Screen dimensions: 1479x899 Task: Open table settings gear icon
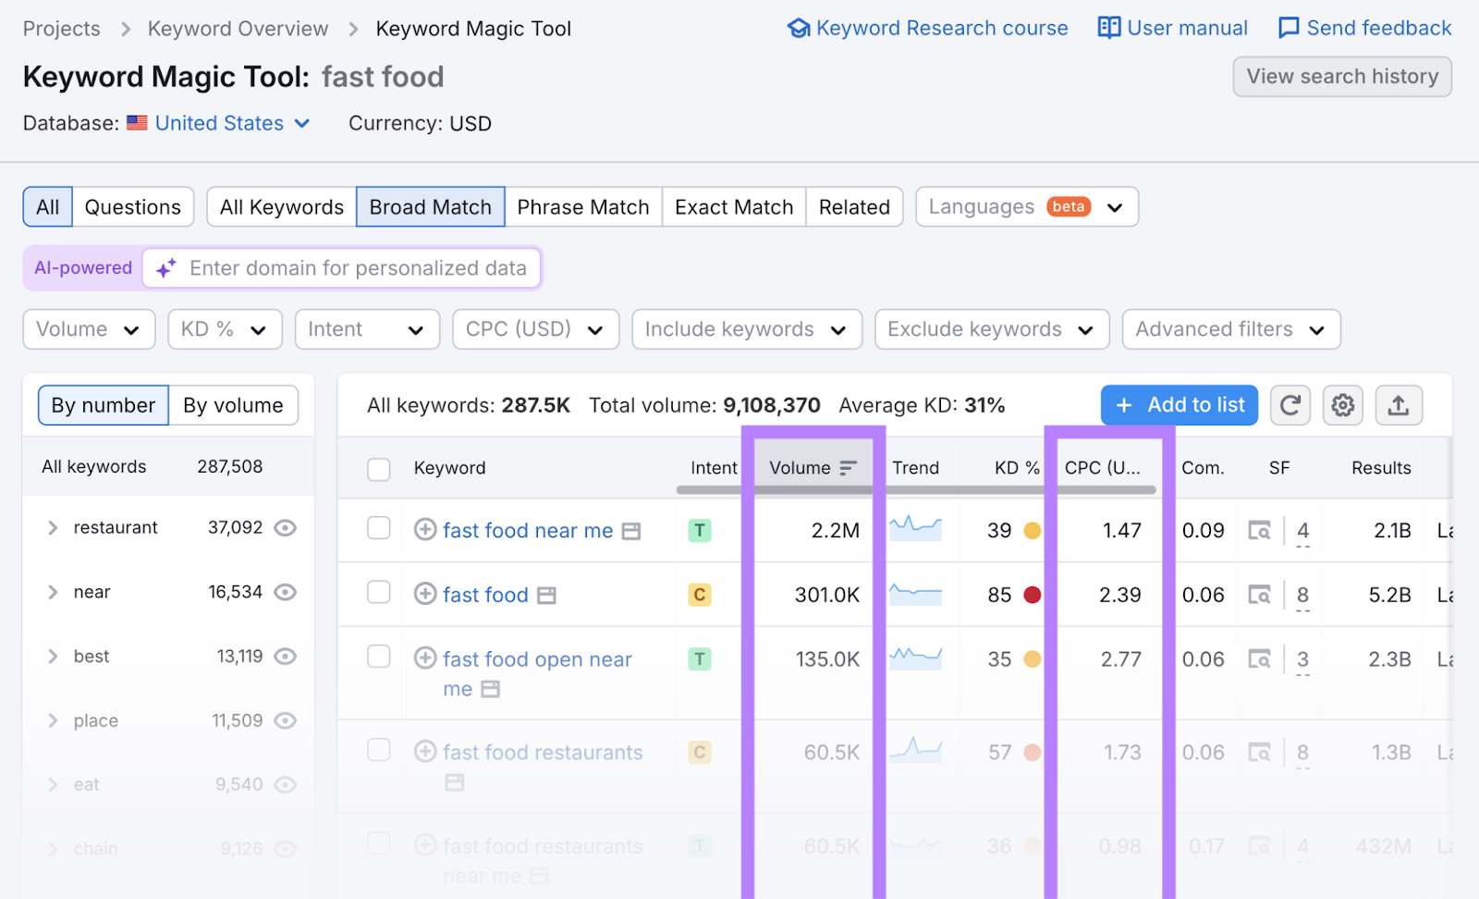tap(1343, 405)
